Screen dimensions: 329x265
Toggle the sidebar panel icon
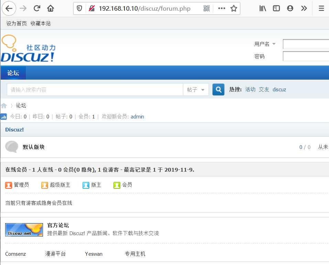(276, 8)
